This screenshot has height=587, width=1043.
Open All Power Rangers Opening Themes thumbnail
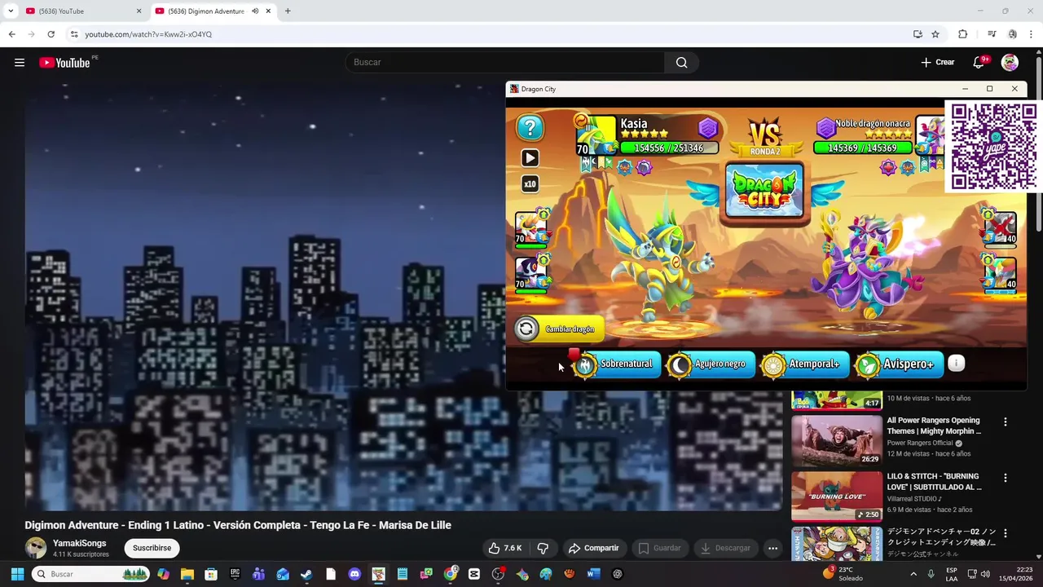837,441
